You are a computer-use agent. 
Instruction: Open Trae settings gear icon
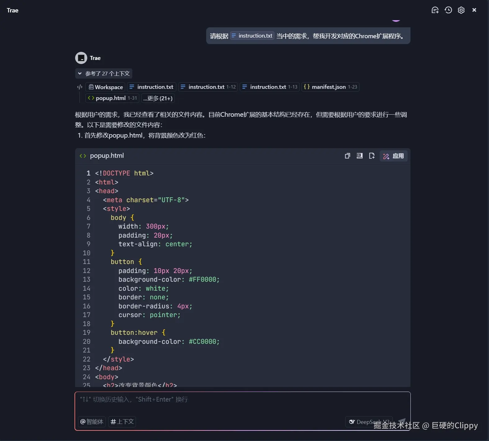tap(461, 10)
